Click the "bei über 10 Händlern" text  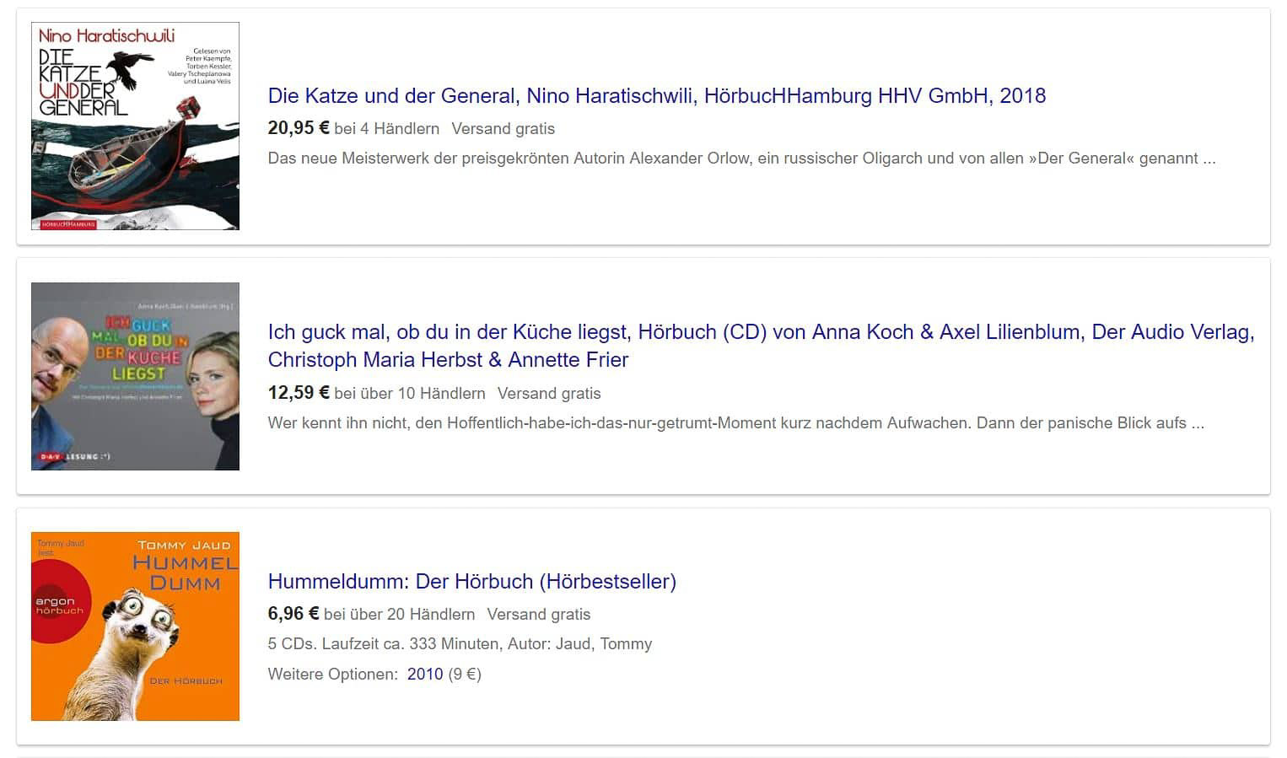(410, 394)
